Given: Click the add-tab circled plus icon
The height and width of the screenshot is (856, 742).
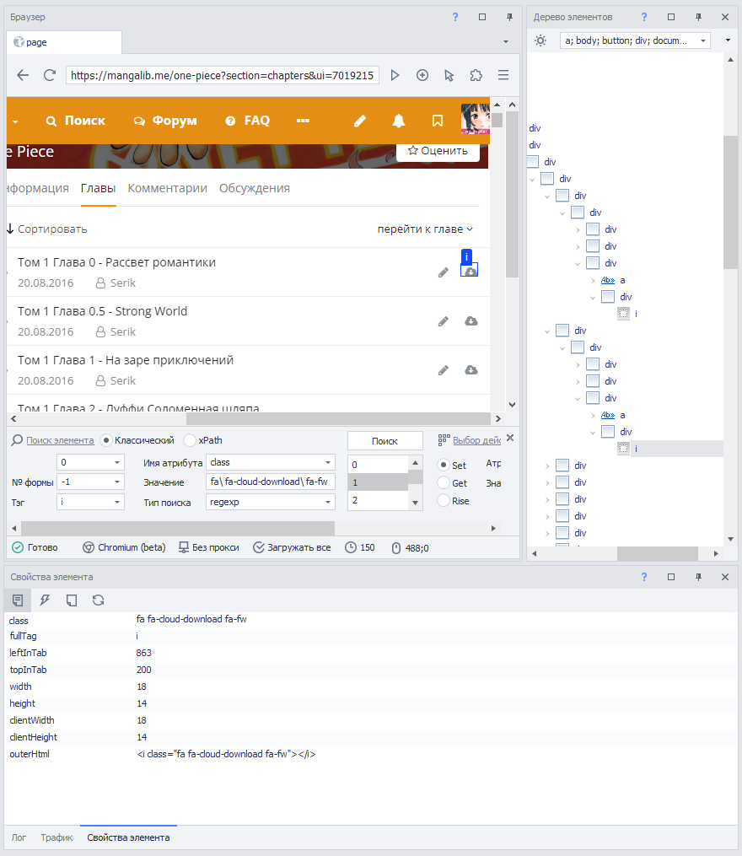Looking at the screenshot, I should coord(422,75).
